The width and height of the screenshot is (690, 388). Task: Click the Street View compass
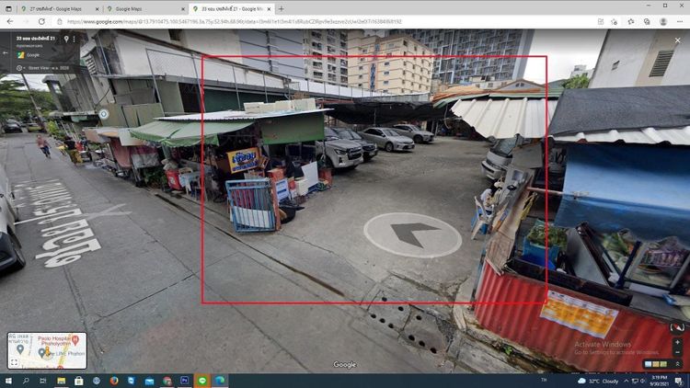pos(677,327)
